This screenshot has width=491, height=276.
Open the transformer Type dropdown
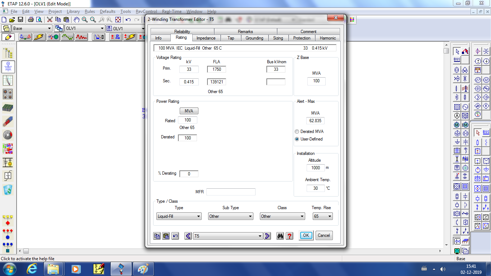click(198, 216)
